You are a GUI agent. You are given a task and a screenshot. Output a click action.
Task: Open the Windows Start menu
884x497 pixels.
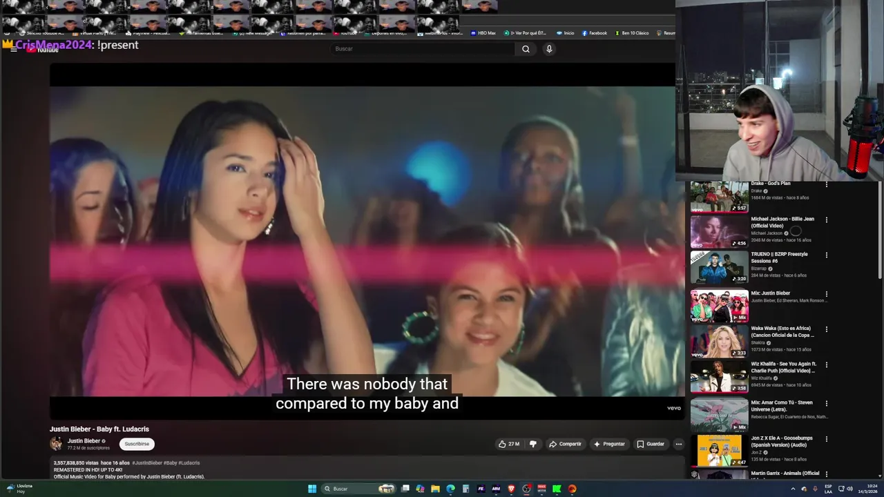click(x=312, y=489)
